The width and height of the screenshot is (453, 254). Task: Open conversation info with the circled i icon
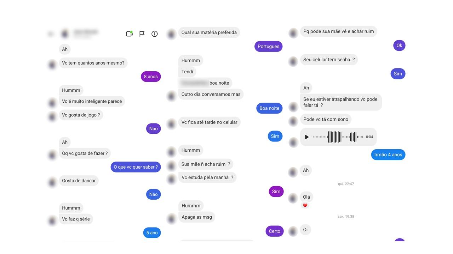coord(155,34)
